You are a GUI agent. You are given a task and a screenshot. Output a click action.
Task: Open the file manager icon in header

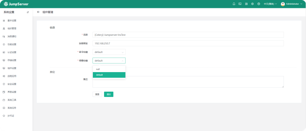click(246, 4)
